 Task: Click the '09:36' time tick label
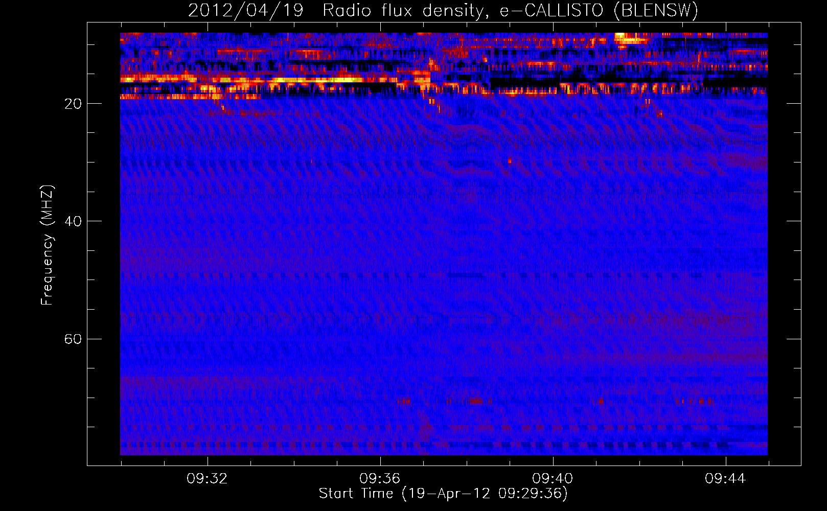[x=380, y=479]
